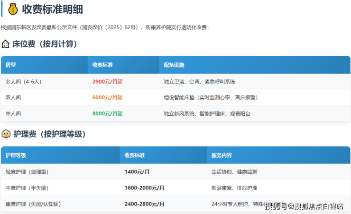Select the 多人间(4-6人) row label
Image resolution: width=351 pixels, height=214 pixels.
click(23, 81)
